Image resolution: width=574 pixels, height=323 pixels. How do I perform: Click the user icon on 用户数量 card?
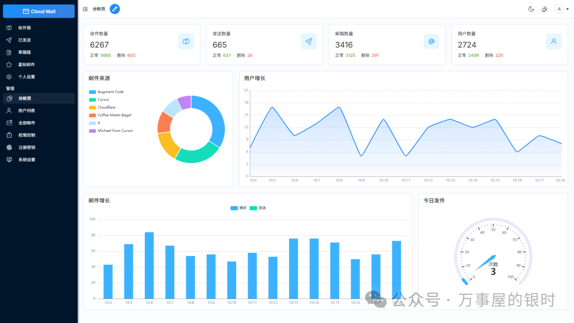pos(553,41)
